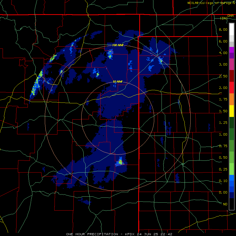This screenshot has height=236, width=236.
Task: Click the NEXLAB-College of DuPage credit text
Action: tap(211, 3)
